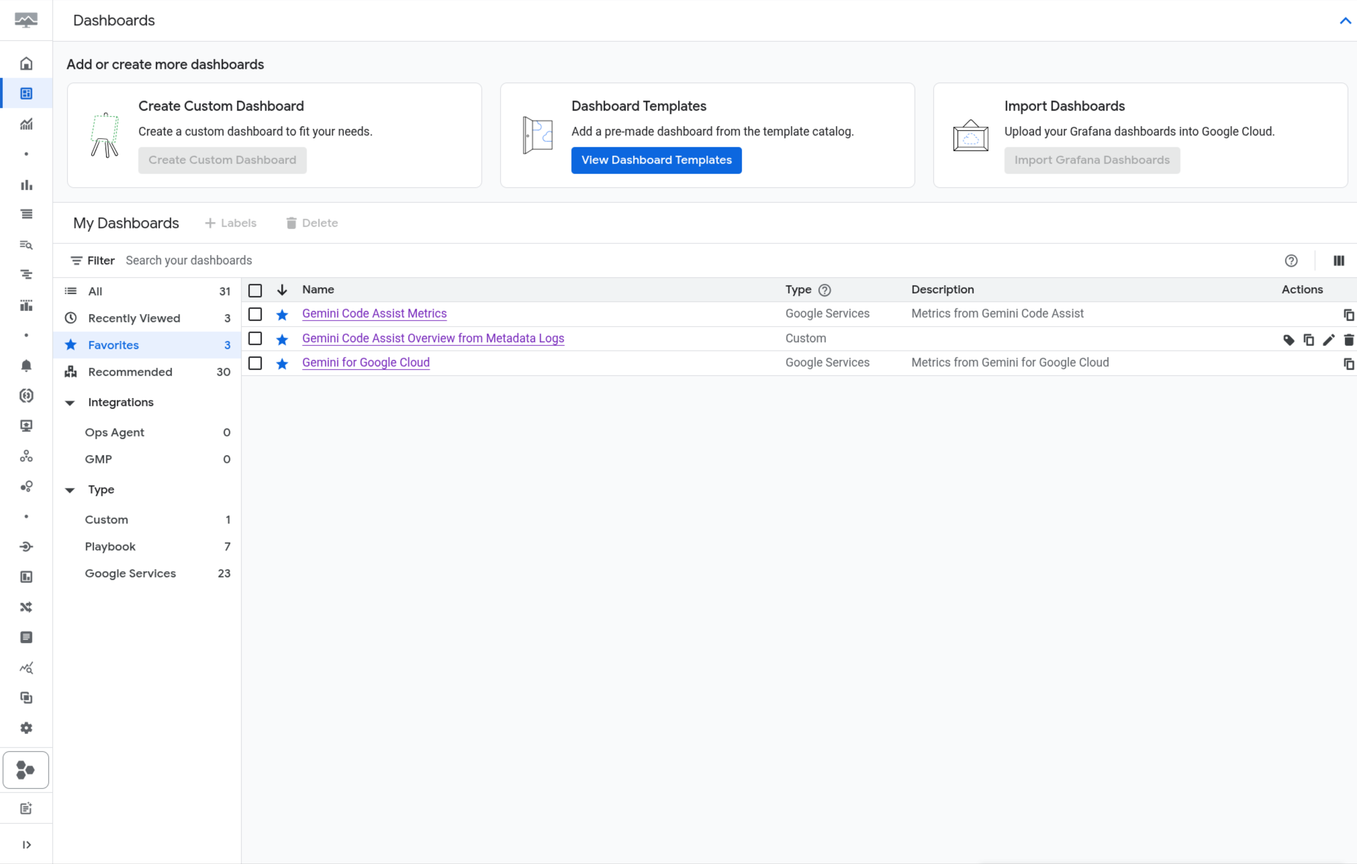Expand the collapsed sidebar with arrow icon
Screen dimensions: 1357x864
click(x=26, y=844)
